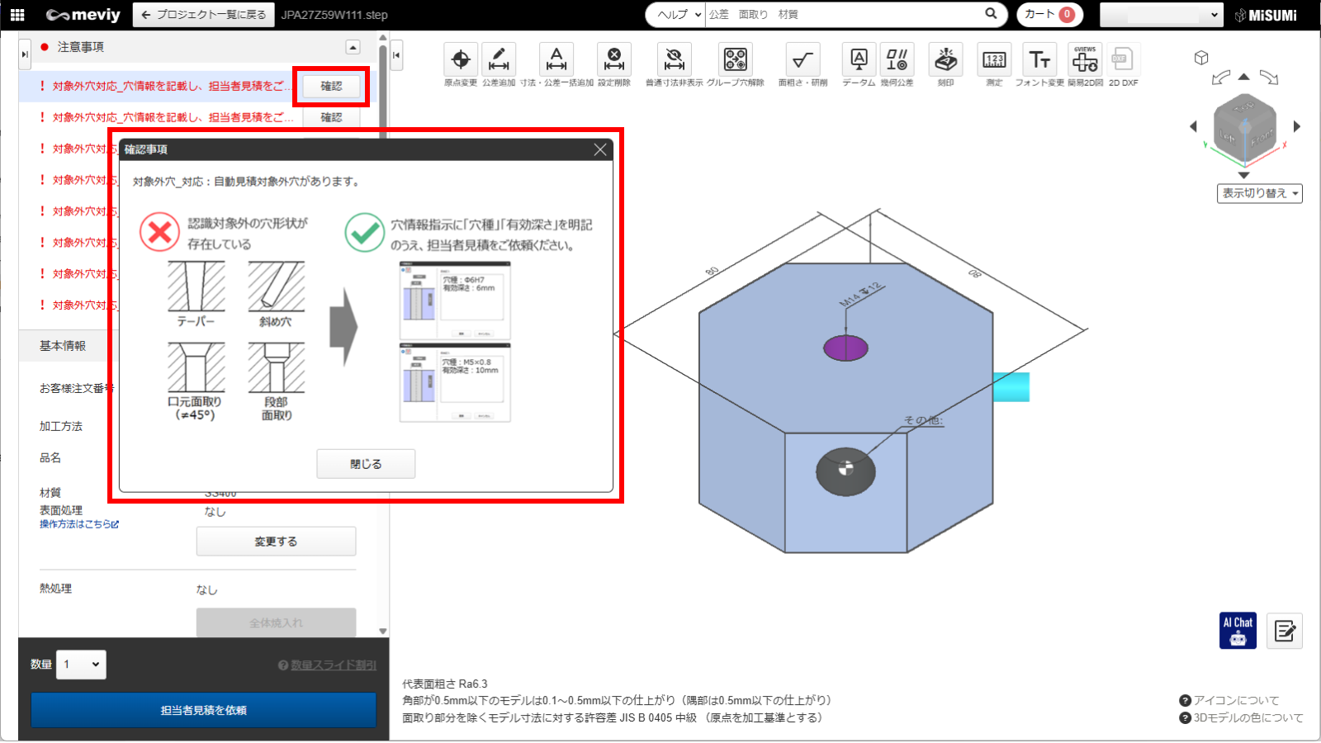Collapse the 注意事項 section

coord(353,47)
